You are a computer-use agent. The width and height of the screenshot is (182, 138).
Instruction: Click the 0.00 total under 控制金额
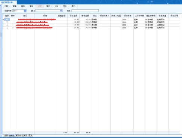pos(65,133)
